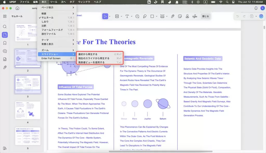Image resolution: width=266 pixels, height=153 pixels.
Task: Expand the ページ表示 submenu
Action: pyautogui.click(x=57, y=8)
